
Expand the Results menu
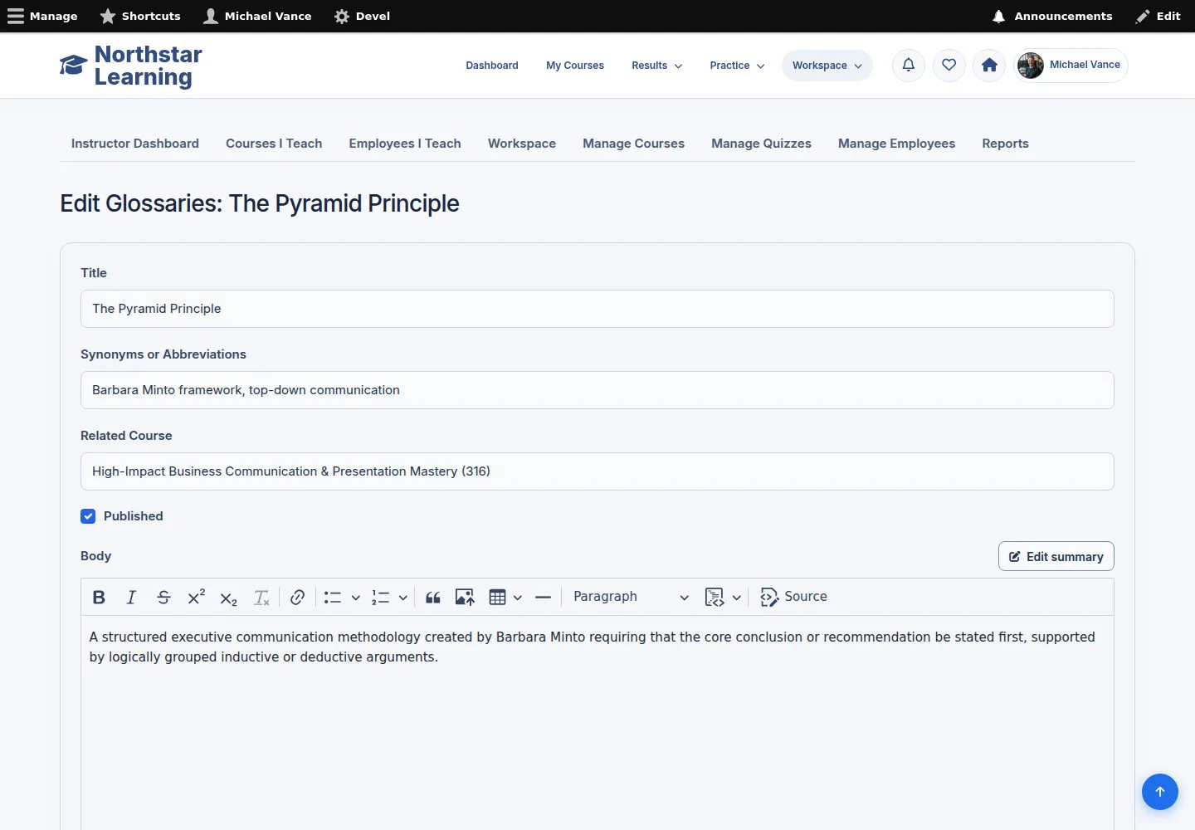656,66
